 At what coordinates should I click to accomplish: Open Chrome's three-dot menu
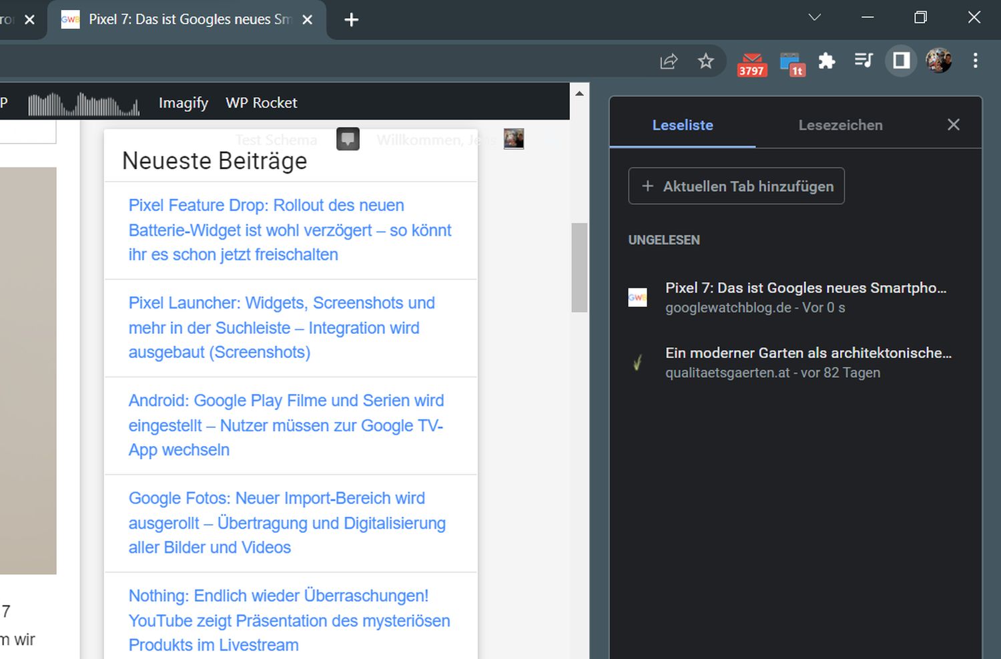click(x=975, y=61)
